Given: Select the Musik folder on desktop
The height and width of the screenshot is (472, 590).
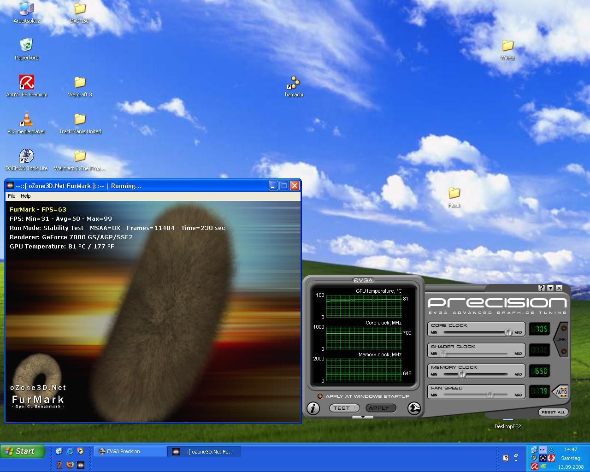Looking at the screenshot, I should coord(454,197).
